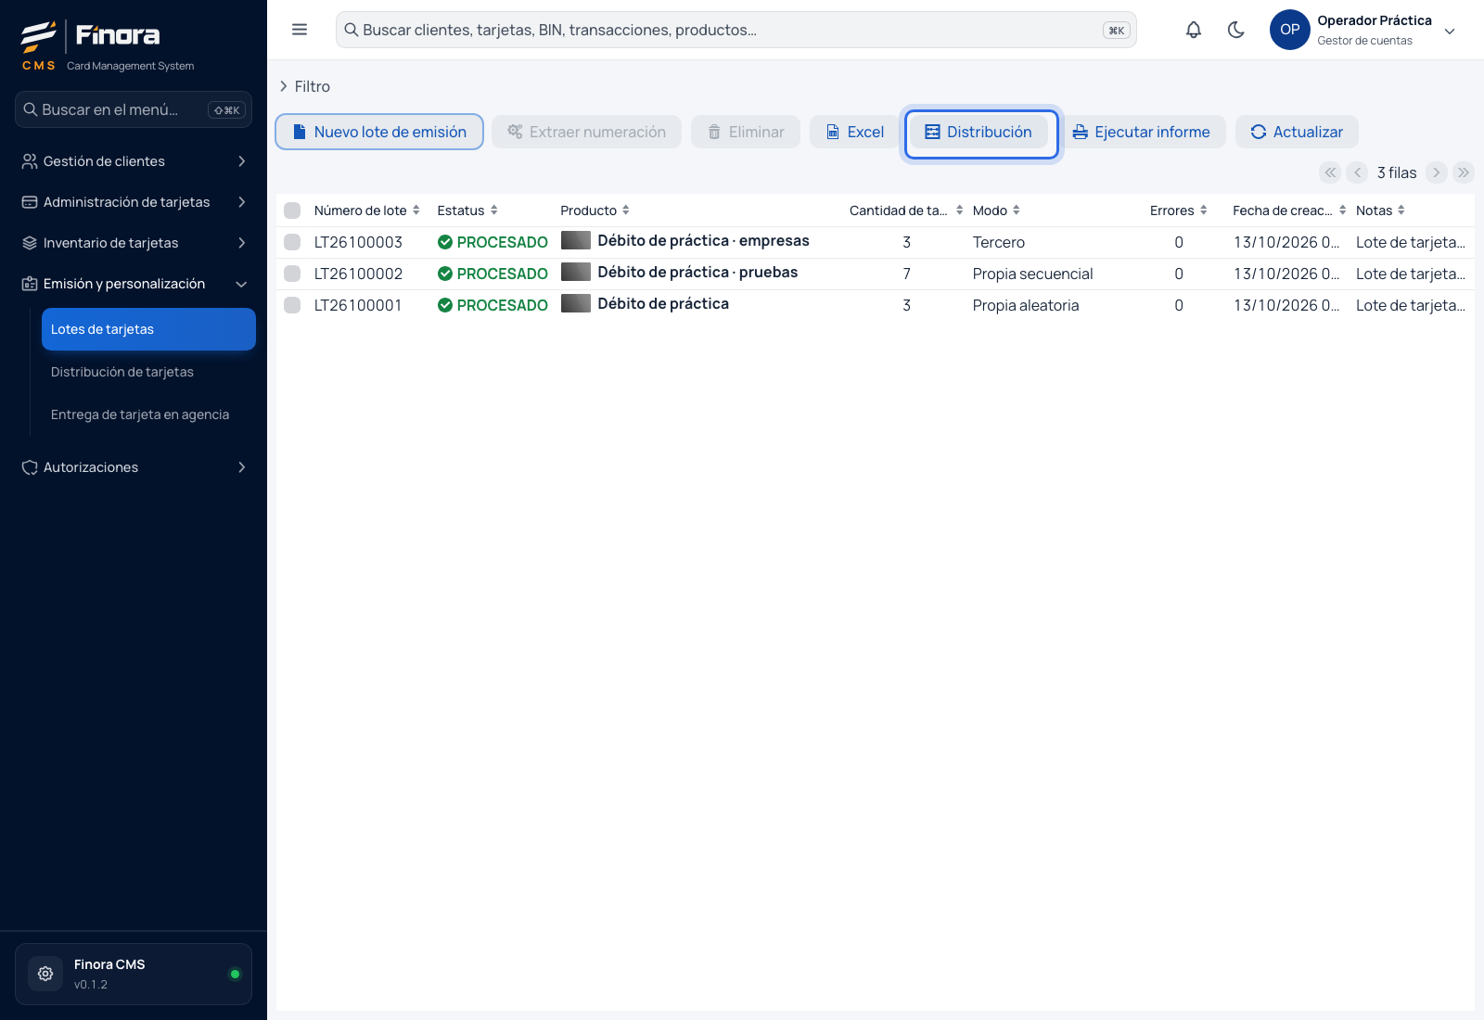This screenshot has height=1020, width=1484.
Task: Check the row for lot LT26100003
Action: [x=292, y=242]
